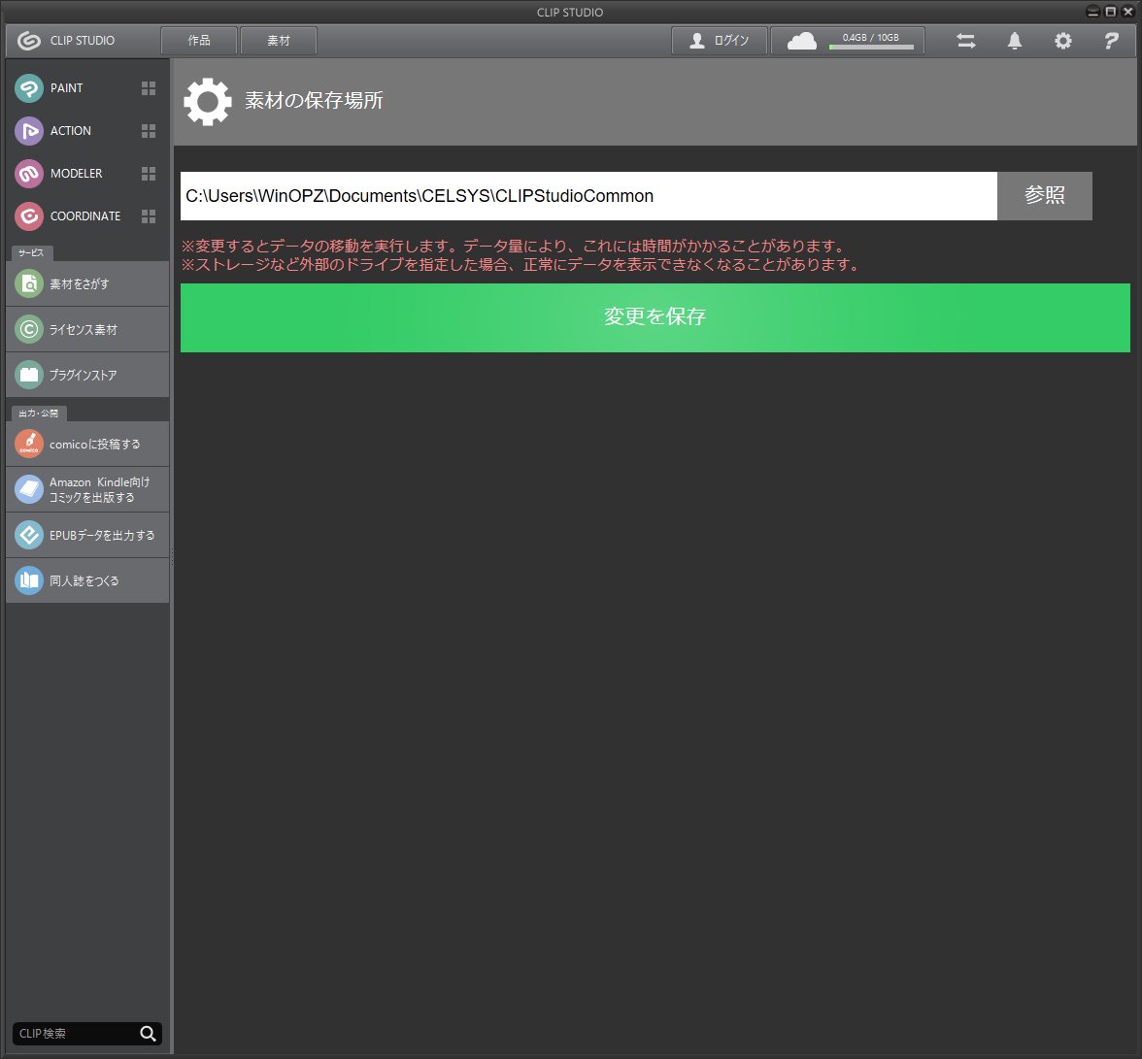This screenshot has width=1142, height=1059.
Task: Open the grid menu next to PAINT
Action: pyautogui.click(x=149, y=88)
